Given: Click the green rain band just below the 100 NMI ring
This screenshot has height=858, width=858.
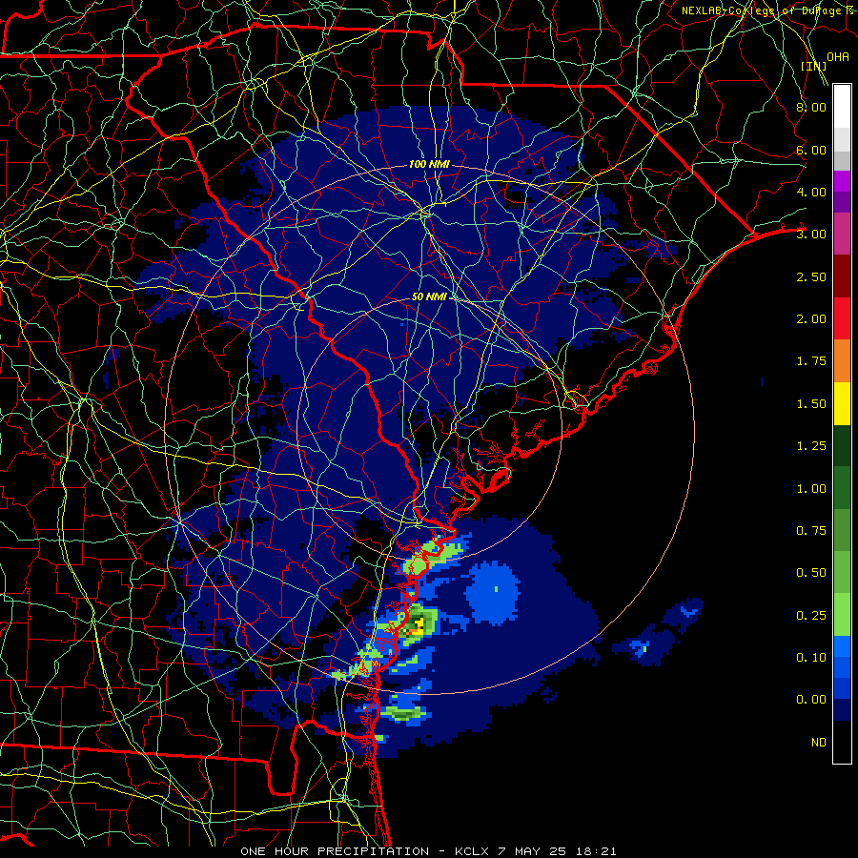Looking at the screenshot, I should (403, 713).
